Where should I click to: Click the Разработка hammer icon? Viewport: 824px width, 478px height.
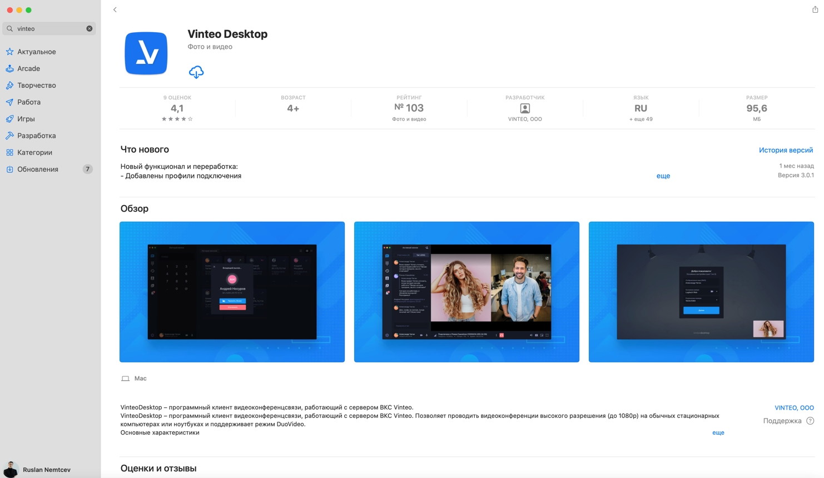(9, 136)
